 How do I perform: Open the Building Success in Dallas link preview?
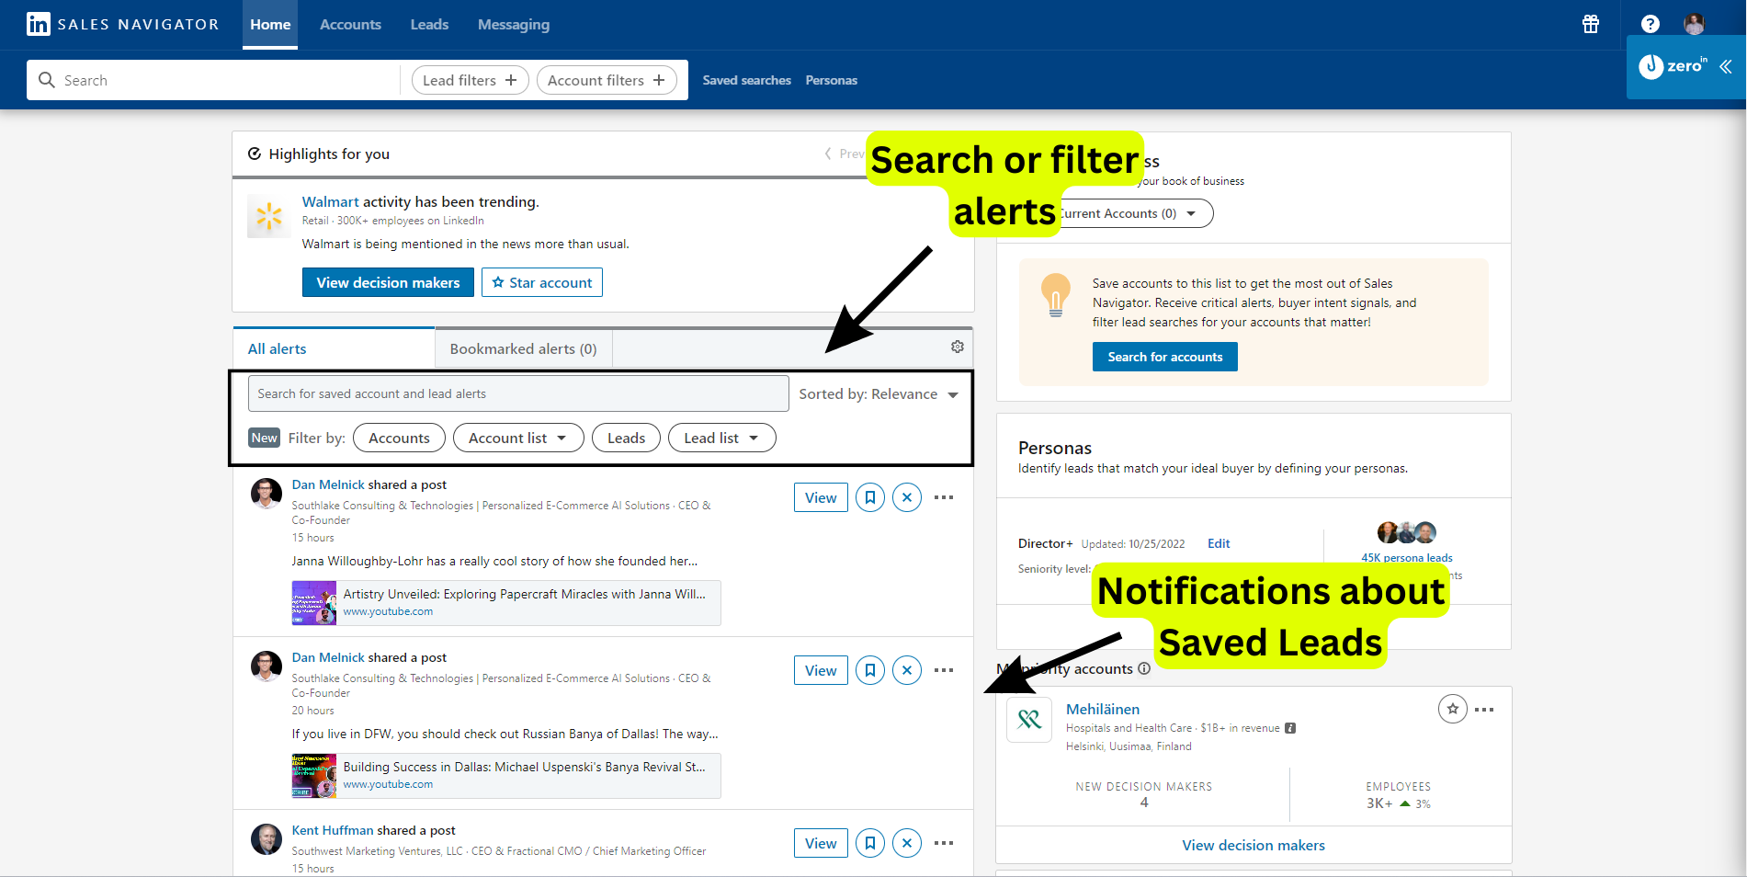[506, 776]
